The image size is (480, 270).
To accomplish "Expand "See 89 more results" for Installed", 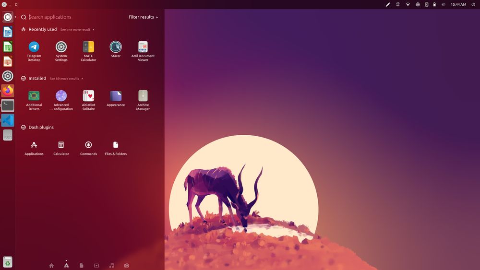I will [x=66, y=79].
